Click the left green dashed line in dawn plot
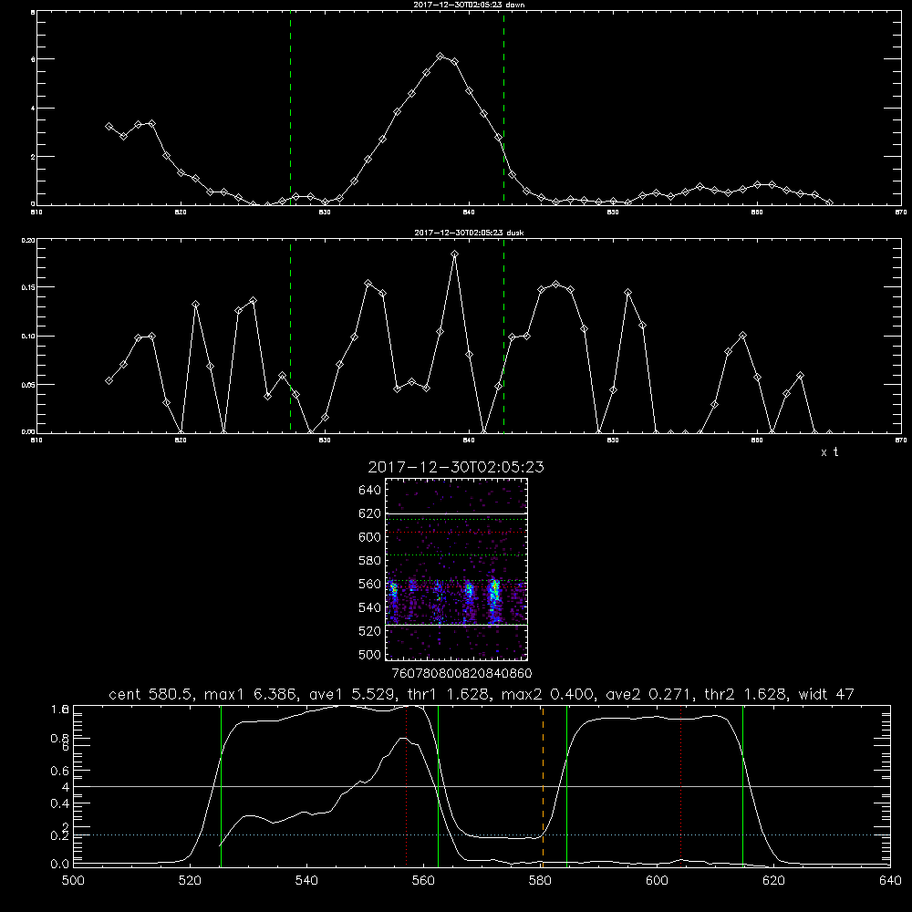 pos(290,108)
